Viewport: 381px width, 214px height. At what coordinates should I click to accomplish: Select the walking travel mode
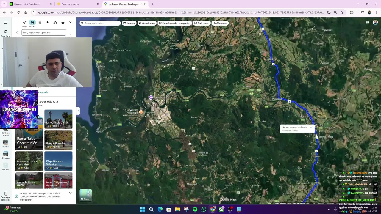[48, 22]
